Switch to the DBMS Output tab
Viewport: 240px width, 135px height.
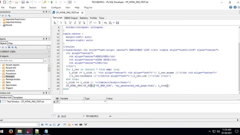tap(71, 18)
